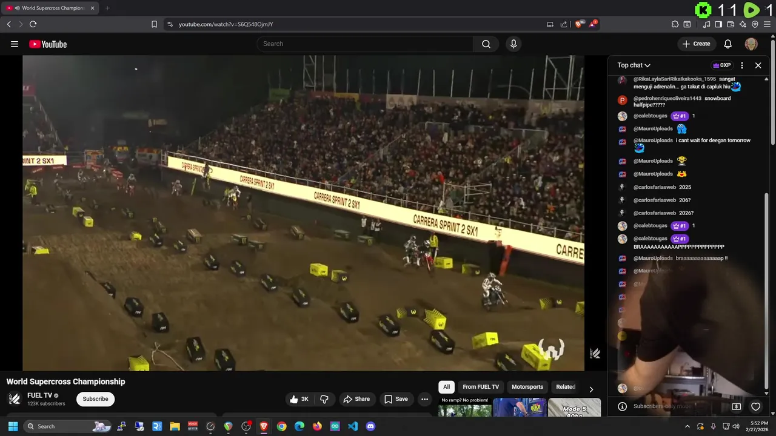Open the account avatar menu
Viewport: 776px width, 436px height.
point(751,44)
